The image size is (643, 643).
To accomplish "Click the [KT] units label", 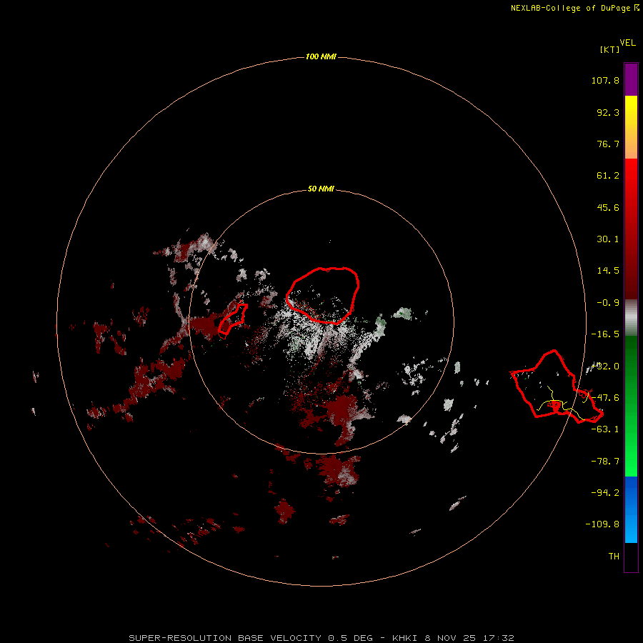I will (610, 49).
